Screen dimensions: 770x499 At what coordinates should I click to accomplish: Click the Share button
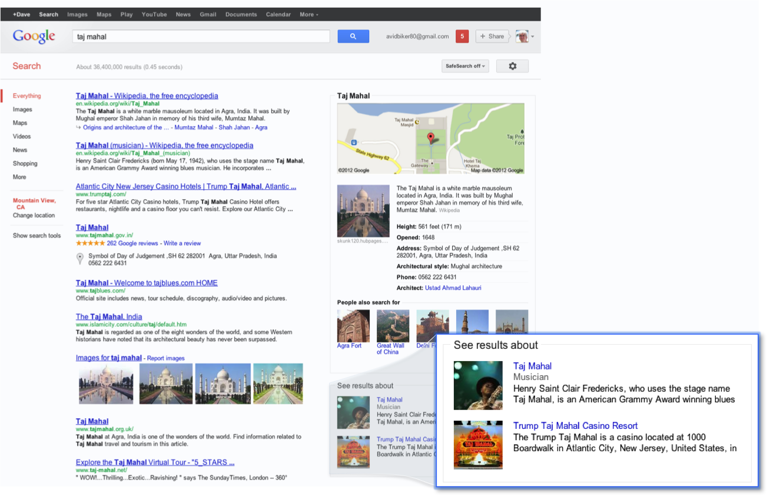tap(492, 36)
